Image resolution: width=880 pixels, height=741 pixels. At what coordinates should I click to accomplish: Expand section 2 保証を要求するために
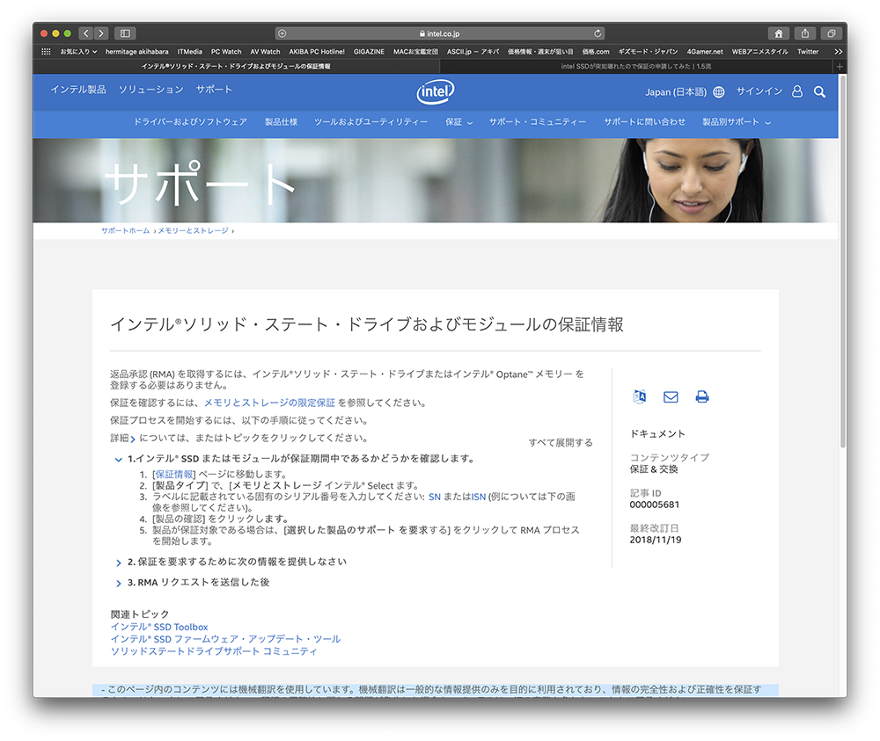click(119, 563)
